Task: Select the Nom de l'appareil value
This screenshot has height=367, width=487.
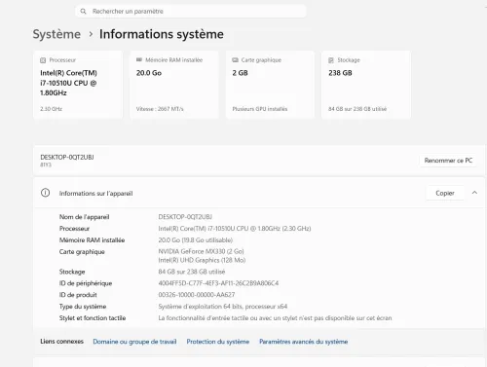Action: pyautogui.click(x=185, y=217)
